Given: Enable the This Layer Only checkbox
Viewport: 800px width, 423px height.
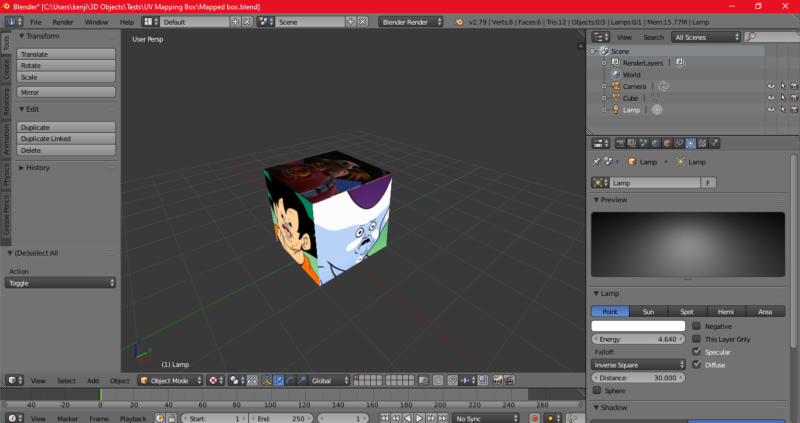Looking at the screenshot, I should pos(696,339).
